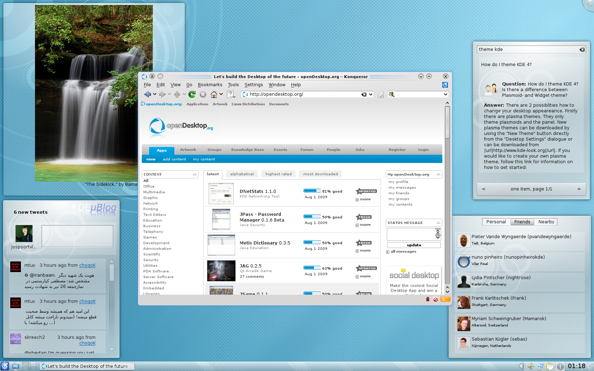Click the Stop loading icon
594x371 pixels.
tap(203, 94)
